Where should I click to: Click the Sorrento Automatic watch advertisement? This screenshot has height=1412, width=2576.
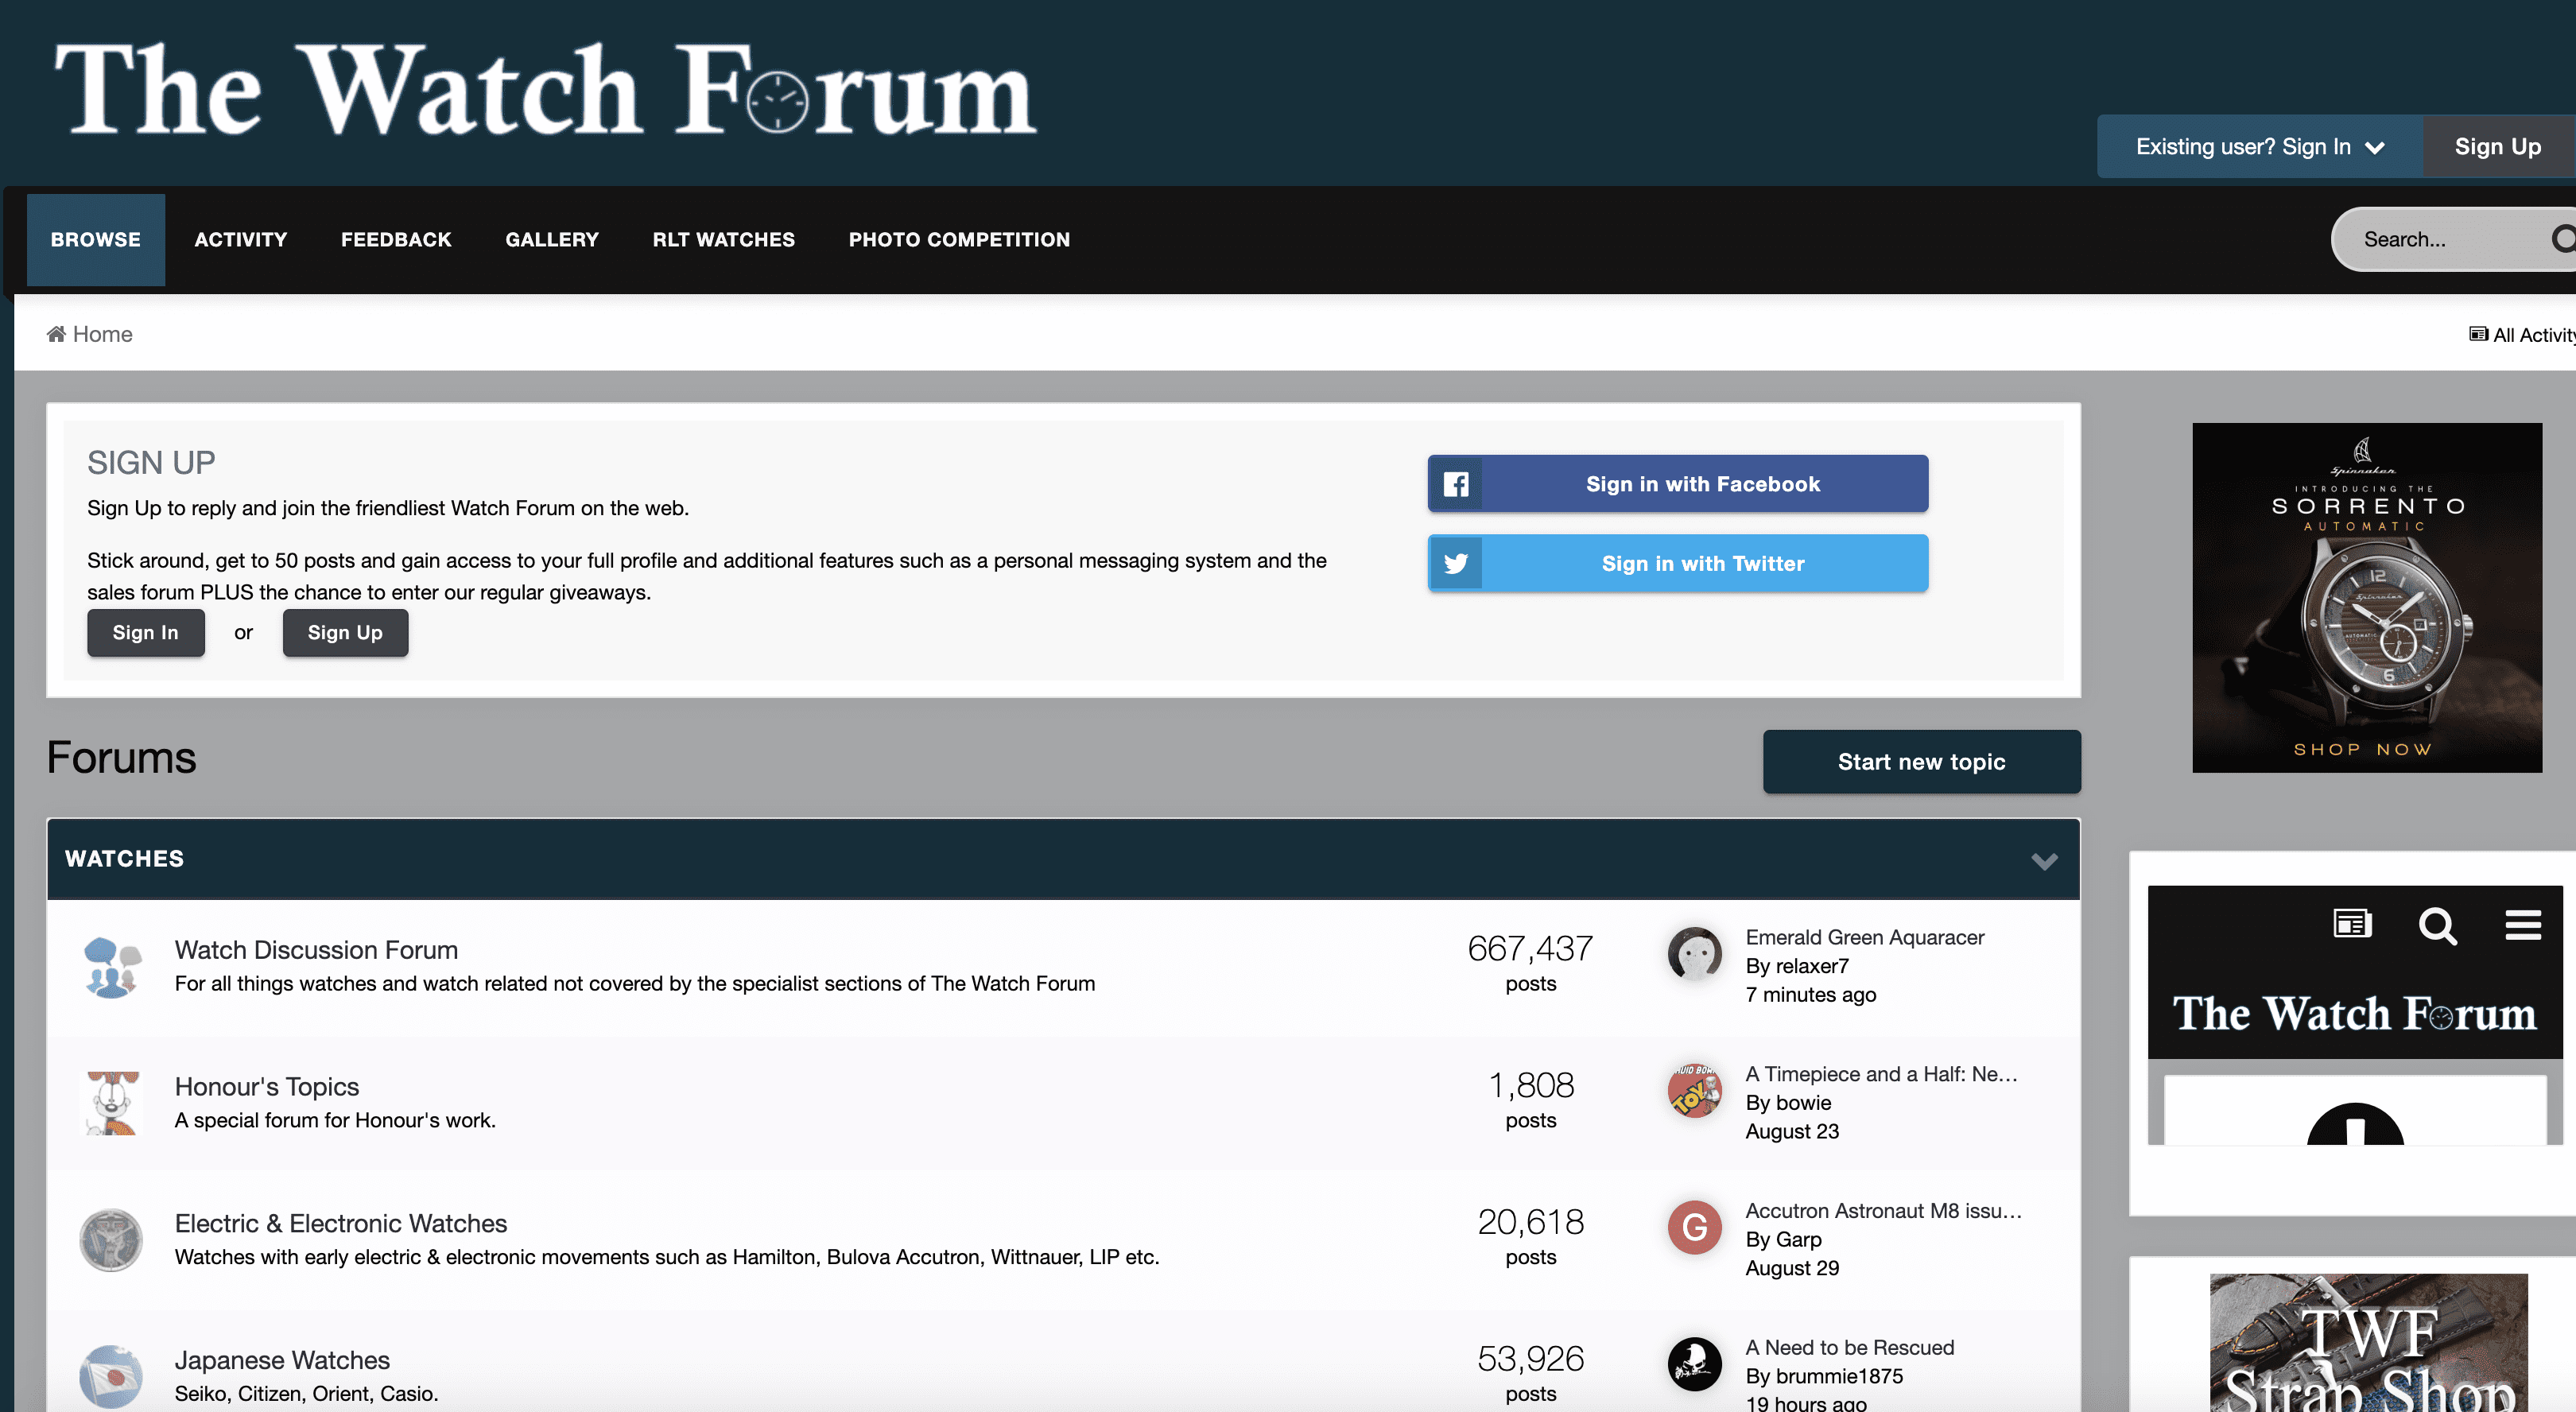pyautogui.click(x=2367, y=598)
